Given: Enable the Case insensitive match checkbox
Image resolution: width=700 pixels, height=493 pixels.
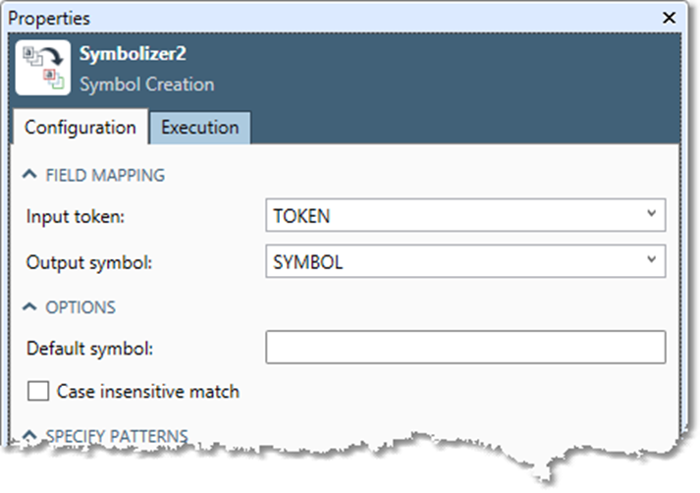Looking at the screenshot, I should [38, 392].
